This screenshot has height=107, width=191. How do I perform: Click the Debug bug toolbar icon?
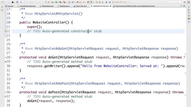click(x=53, y=2)
